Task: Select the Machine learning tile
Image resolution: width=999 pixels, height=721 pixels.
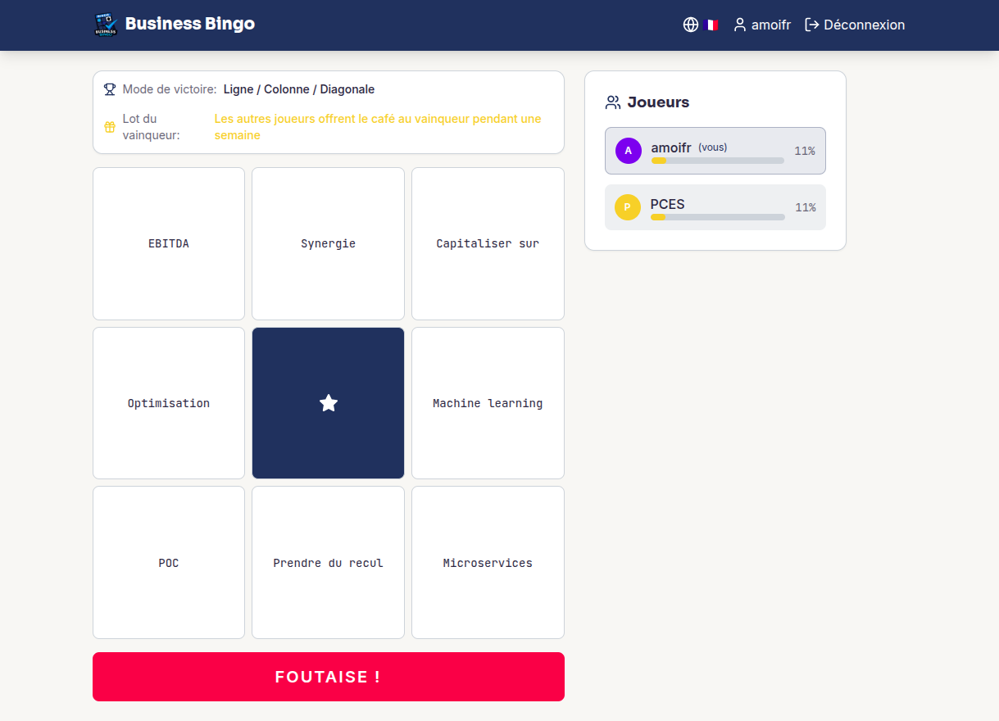Action: pyautogui.click(x=487, y=402)
